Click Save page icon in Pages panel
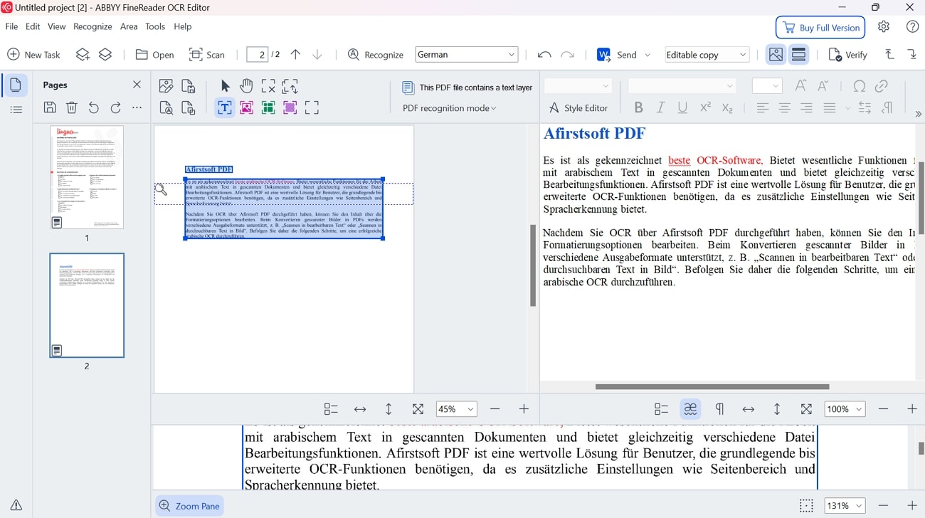925x518 pixels. click(50, 107)
